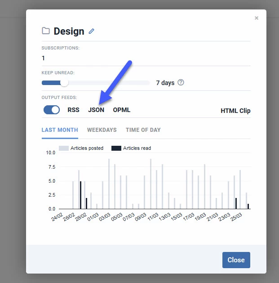This screenshot has height=283, width=279.
Task: Open the JSON output feed link
Action: pos(96,110)
